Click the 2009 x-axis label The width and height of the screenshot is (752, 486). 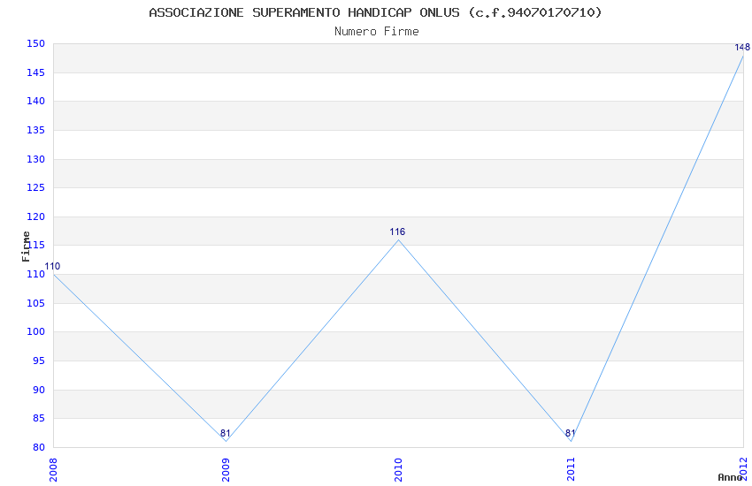[x=226, y=469]
